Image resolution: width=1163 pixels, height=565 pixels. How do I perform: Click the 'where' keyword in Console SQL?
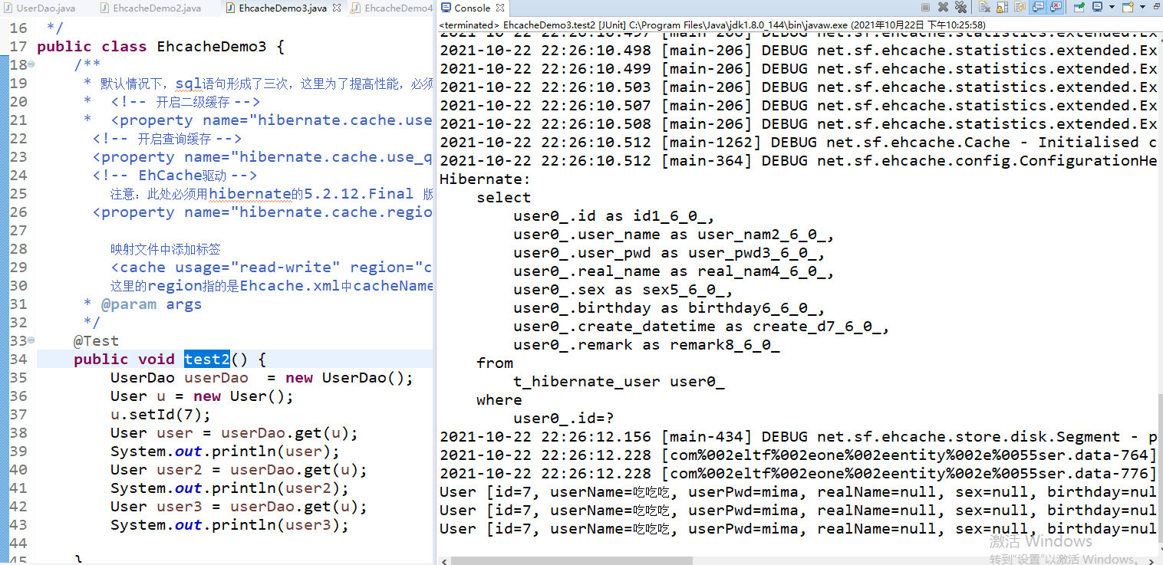pos(499,399)
